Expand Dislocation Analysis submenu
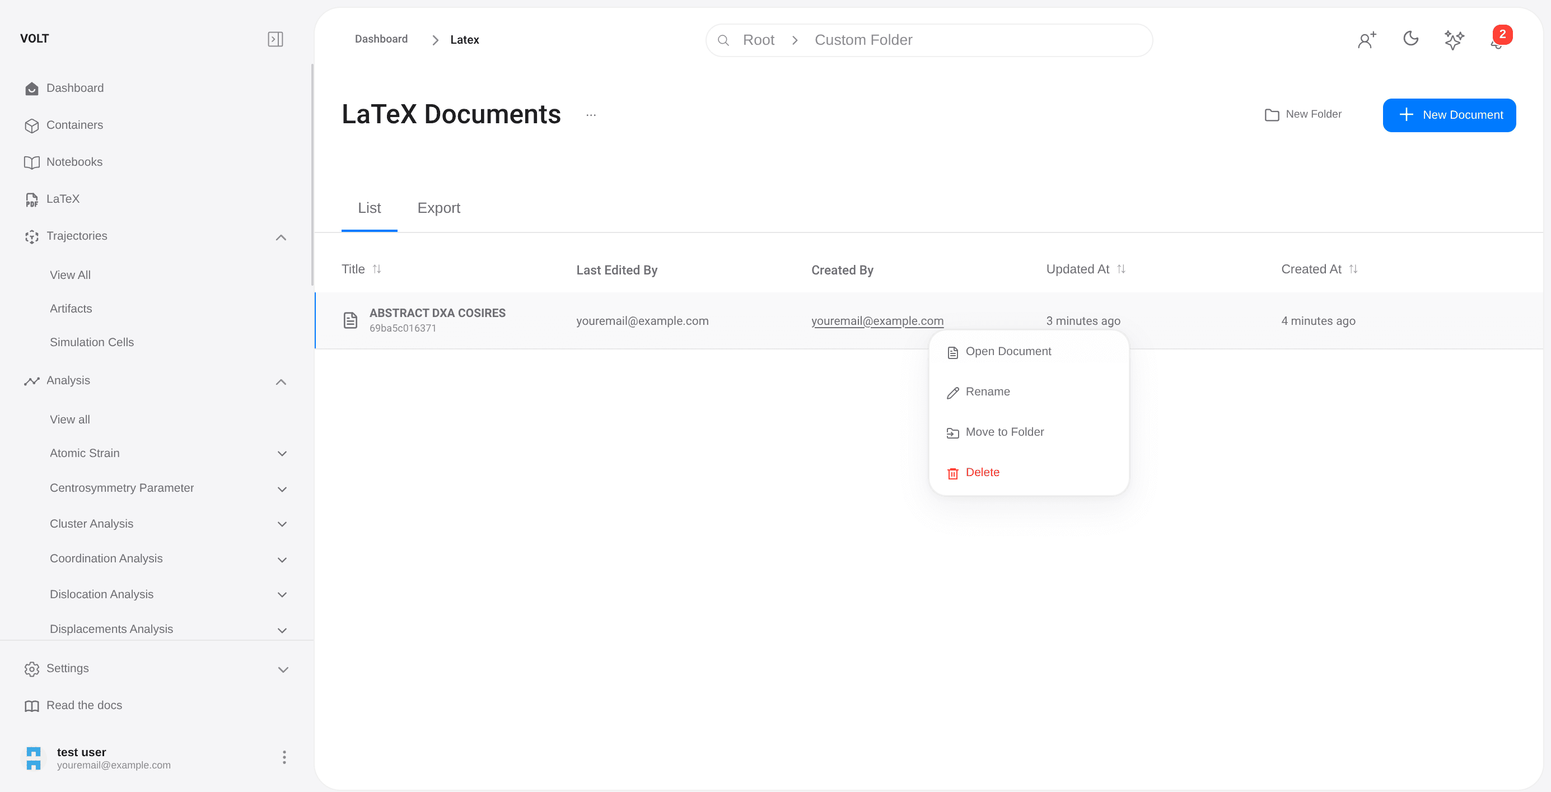 coord(282,594)
